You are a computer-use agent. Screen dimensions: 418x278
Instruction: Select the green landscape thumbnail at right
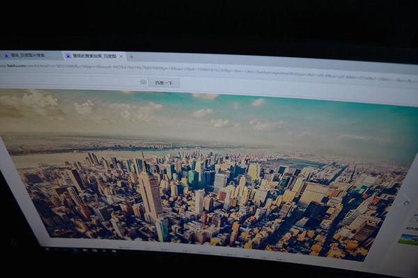[408, 239]
